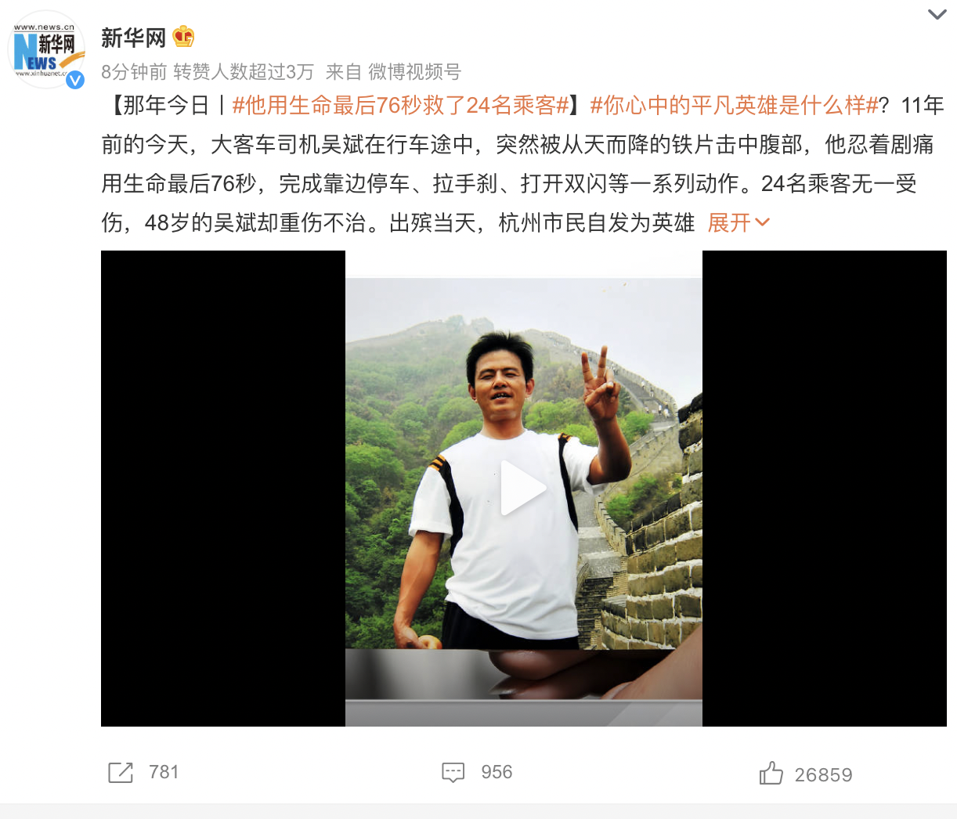Viewport: 957px width, 819px height.
Task: Click the 8分钟前 post timestamp
Action: coord(134,72)
